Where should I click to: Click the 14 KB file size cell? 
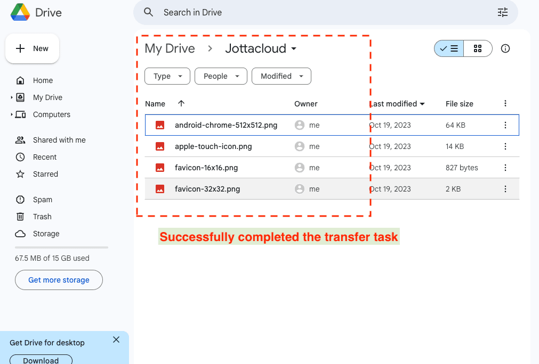tap(455, 146)
